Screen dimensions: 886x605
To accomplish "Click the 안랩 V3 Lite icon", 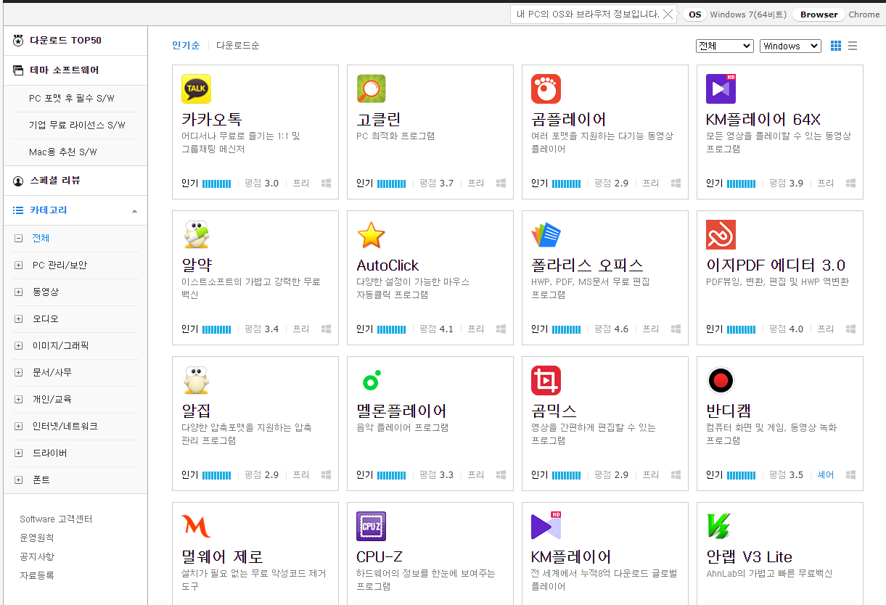I will coord(719,526).
